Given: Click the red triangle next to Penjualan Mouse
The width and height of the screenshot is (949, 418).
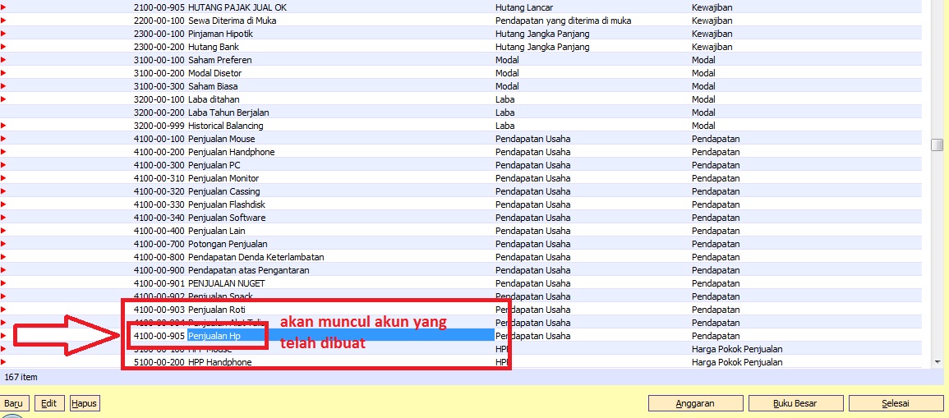Looking at the screenshot, I should pos(3,139).
